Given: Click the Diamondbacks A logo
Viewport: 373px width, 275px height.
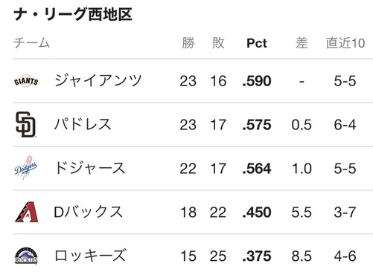Looking at the screenshot, I should point(27,212).
